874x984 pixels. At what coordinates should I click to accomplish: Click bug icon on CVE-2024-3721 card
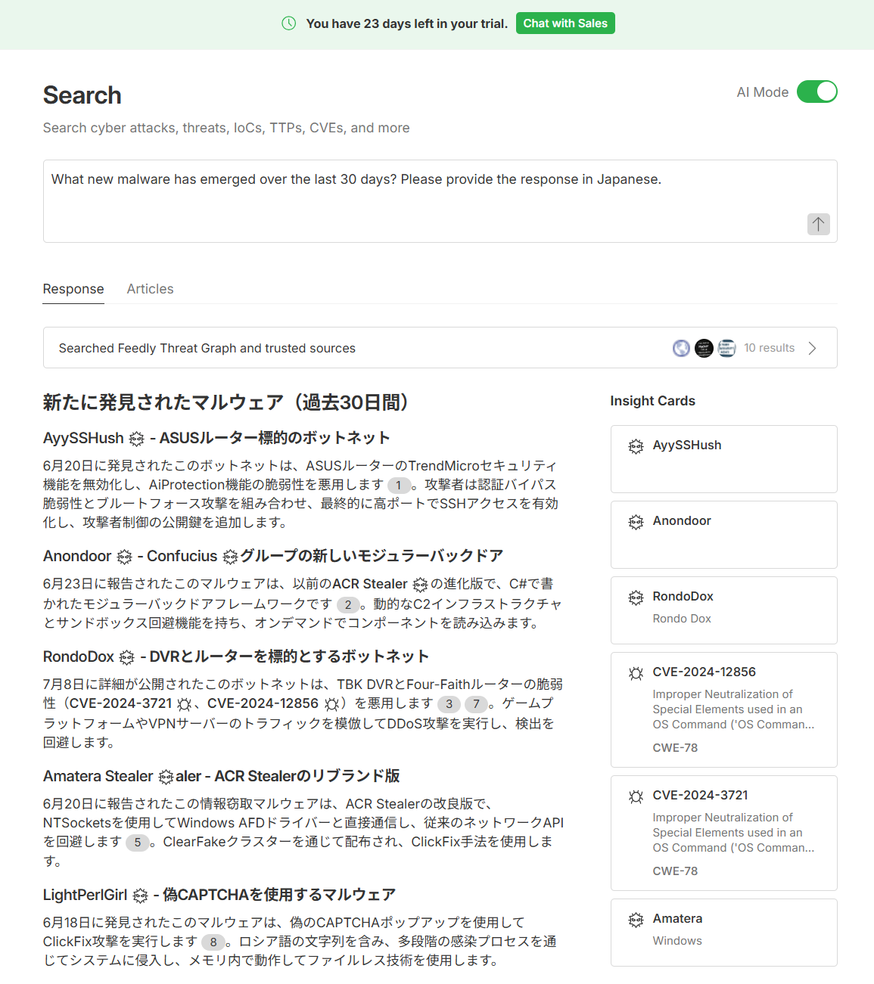[636, 796]
